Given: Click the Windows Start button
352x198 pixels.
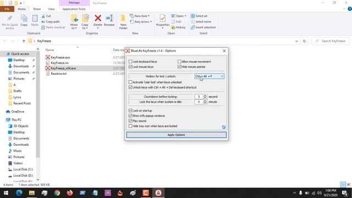Looking at the screenshot, I should click(x=6, y=193).
